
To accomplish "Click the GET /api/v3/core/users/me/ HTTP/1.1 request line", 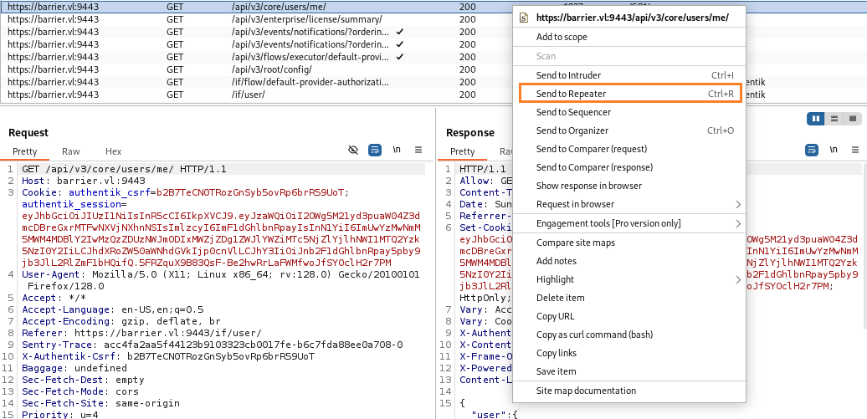I will [x=124, y=169].
